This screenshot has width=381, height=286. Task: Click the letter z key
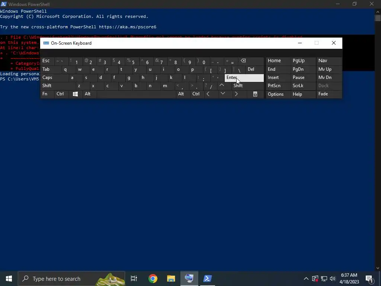[82, 86]
